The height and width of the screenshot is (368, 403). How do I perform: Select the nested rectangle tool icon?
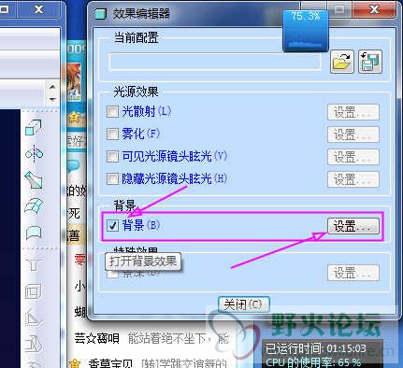tap(33, 291)
